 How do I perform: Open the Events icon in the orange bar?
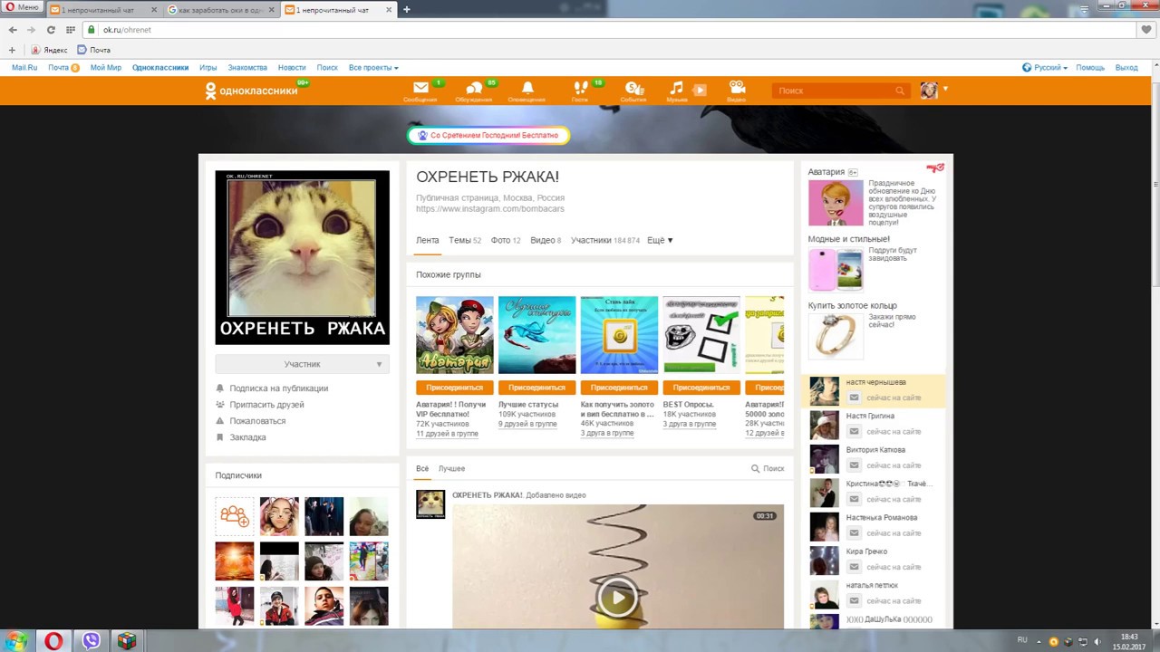[633, 89]
